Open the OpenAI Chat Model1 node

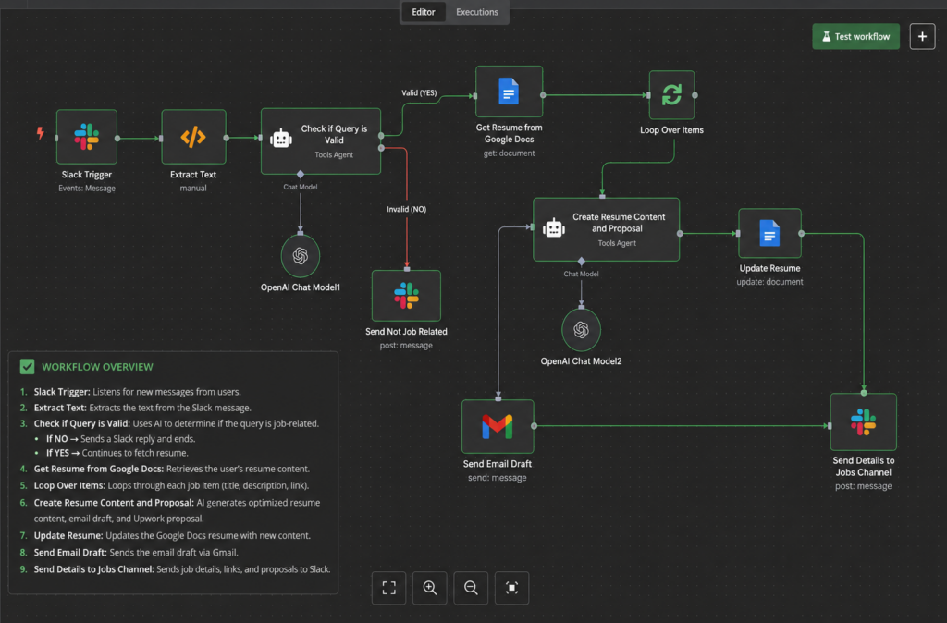click(301, 256)
